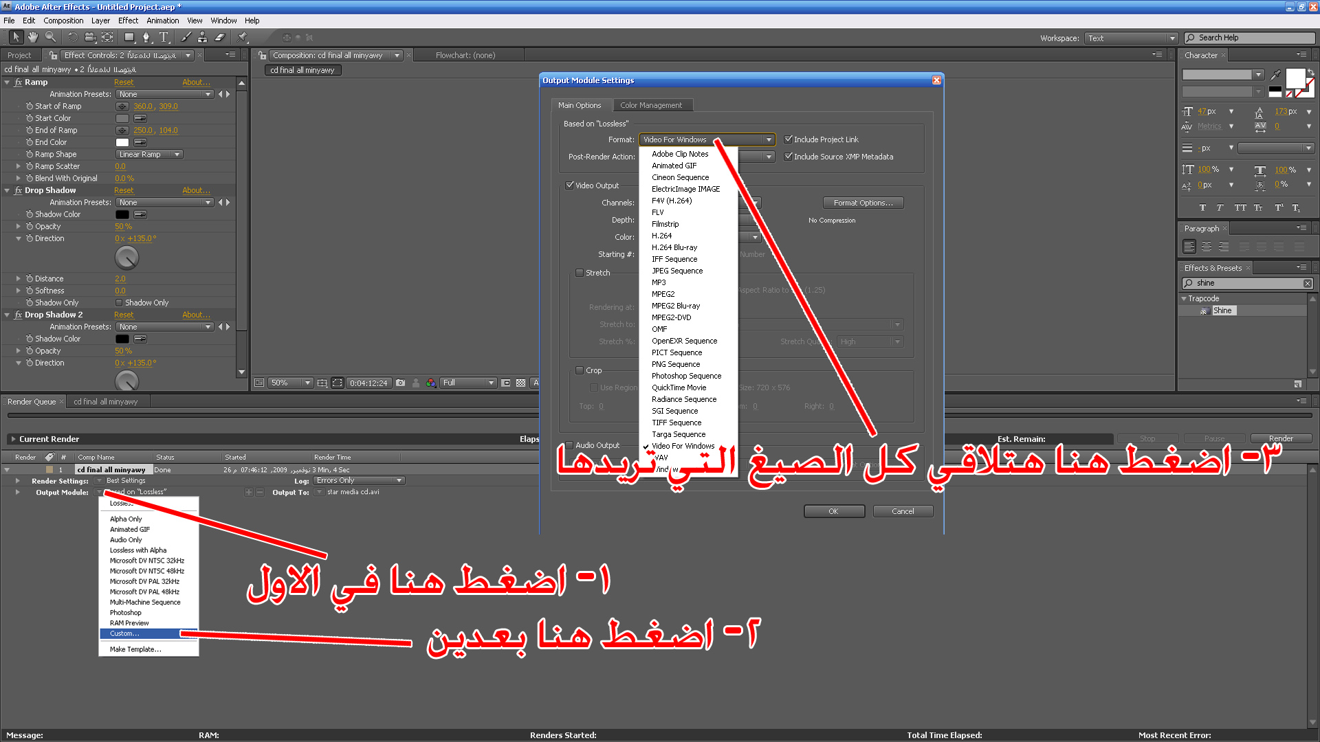Toggle Include Source XMP Metadata checkbox
This screenshot has height=742, width=1320.
(x=789, y=156)
